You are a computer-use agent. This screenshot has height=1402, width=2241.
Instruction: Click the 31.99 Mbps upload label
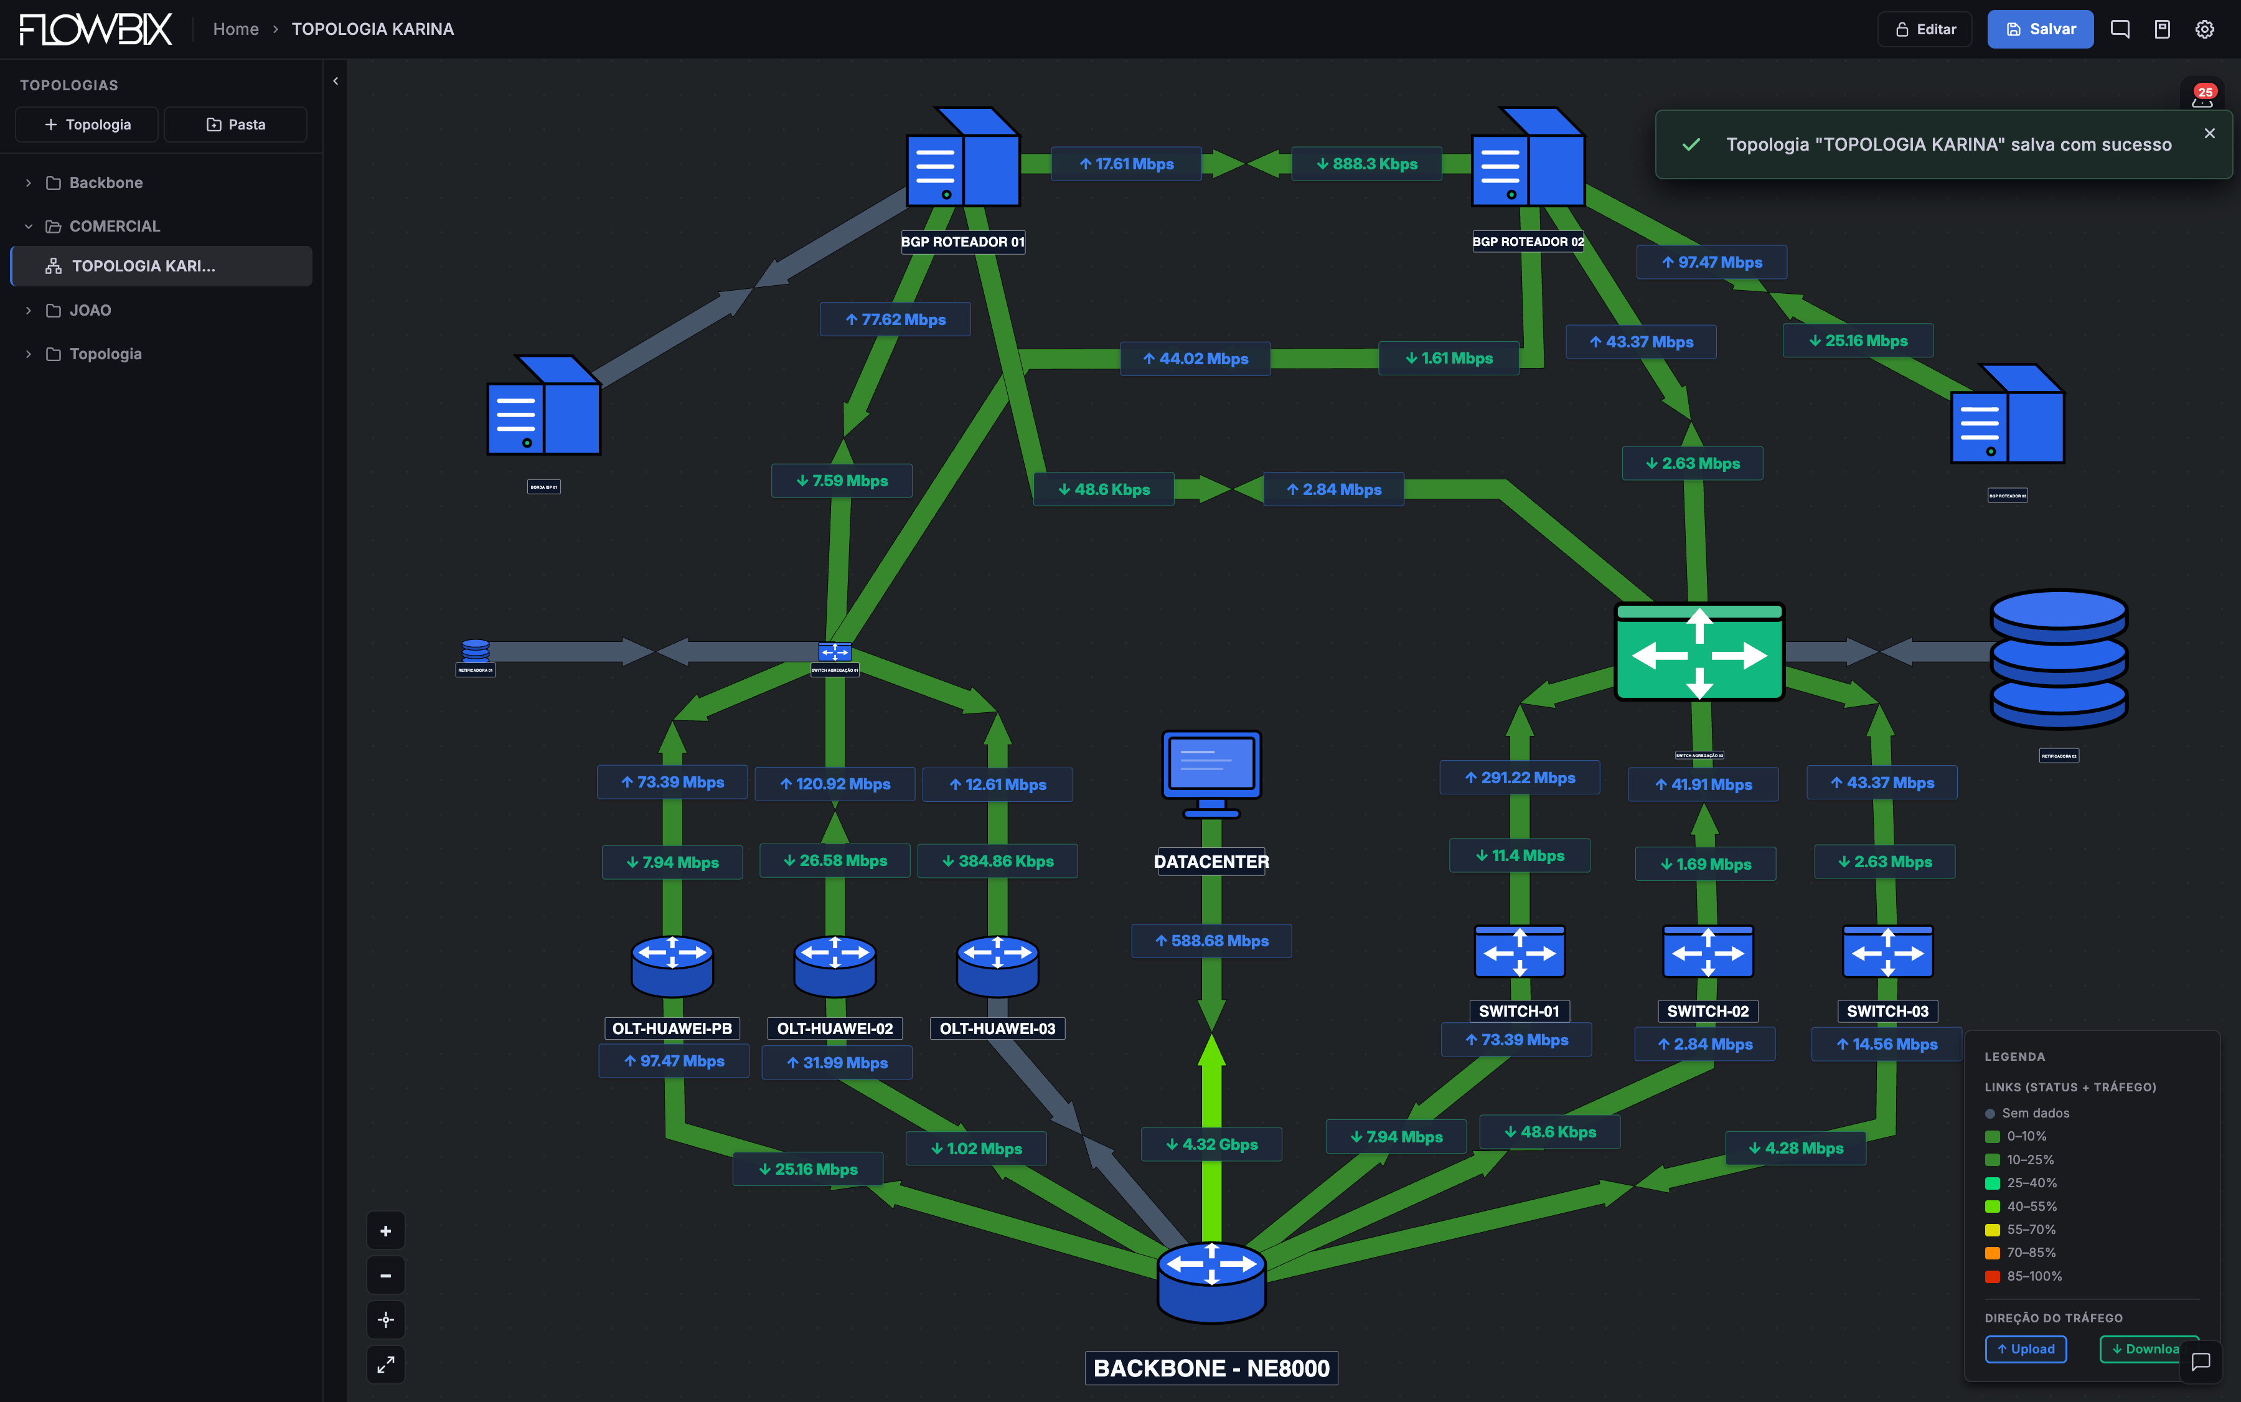pos(836,1063)
